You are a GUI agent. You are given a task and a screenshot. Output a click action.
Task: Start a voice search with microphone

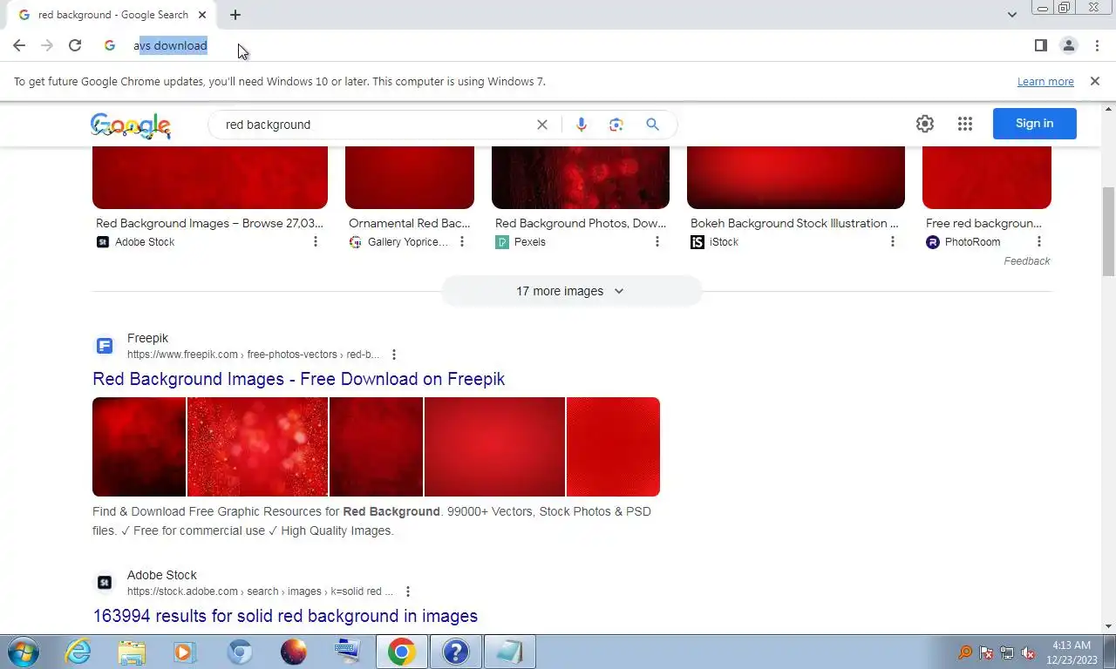click(582, 125)
